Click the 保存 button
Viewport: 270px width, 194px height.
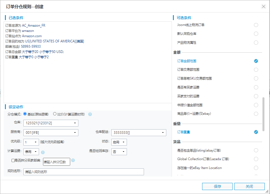[x=217, y=186]
